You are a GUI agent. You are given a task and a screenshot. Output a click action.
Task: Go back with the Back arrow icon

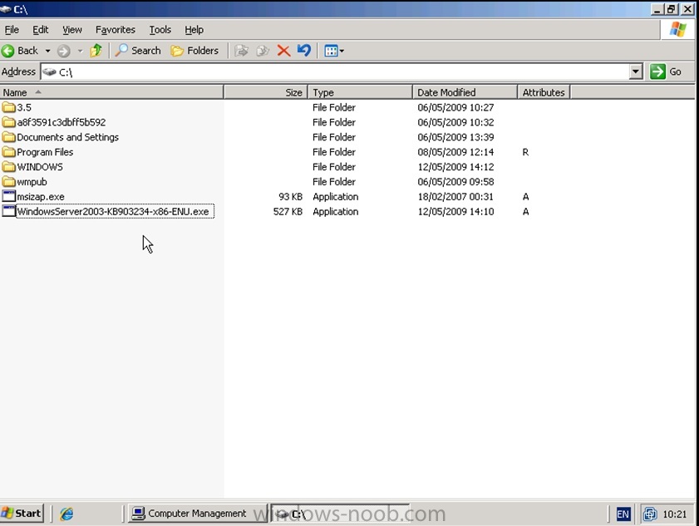tap(8, 51)
